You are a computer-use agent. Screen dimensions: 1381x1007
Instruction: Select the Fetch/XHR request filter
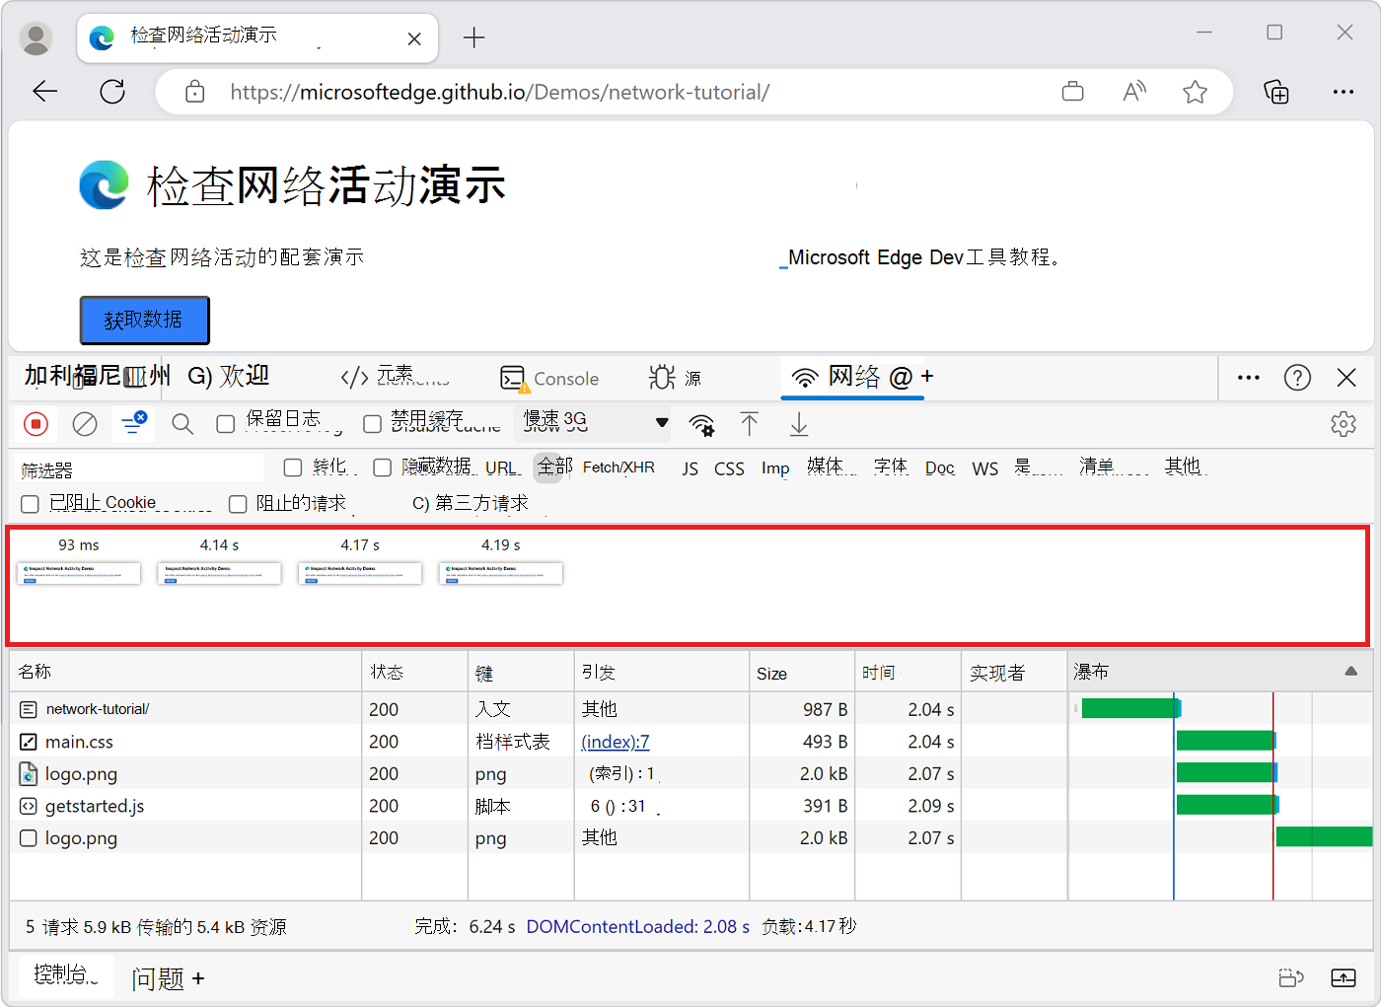618,467
